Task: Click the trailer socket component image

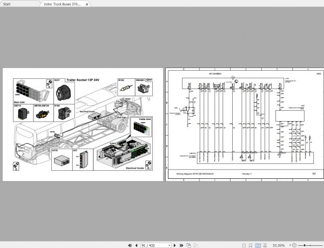Action: [63, 92]
